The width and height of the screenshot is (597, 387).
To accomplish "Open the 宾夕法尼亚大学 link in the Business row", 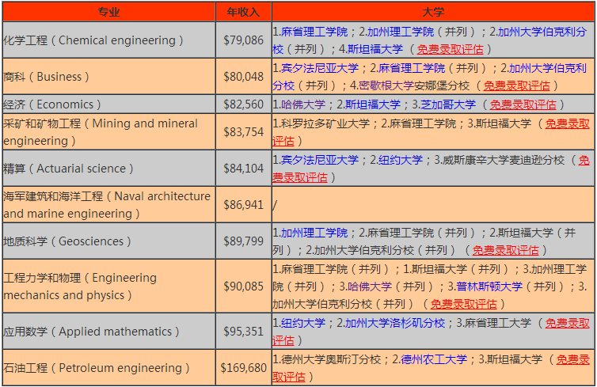I will (x=320, y=68).
